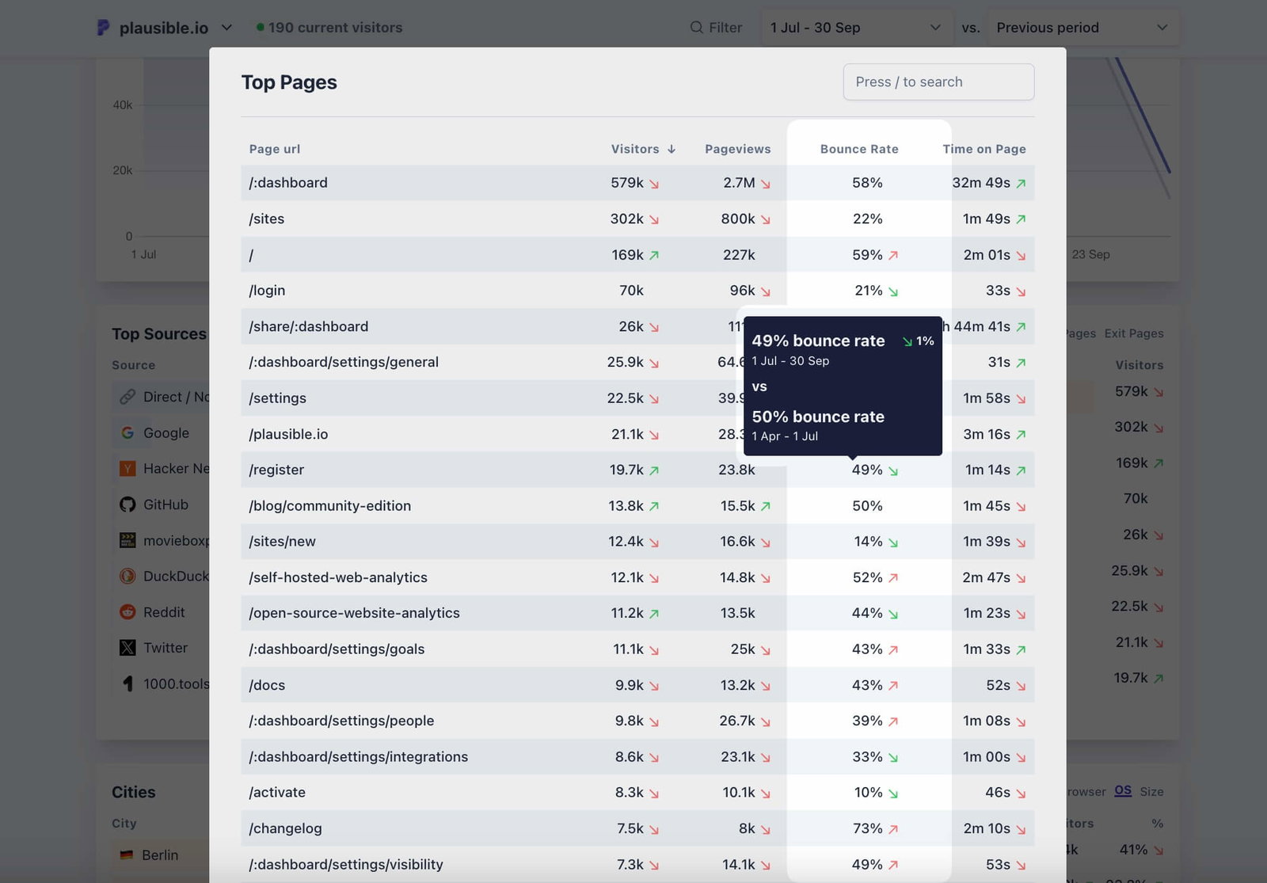Click the Hacker News source icon

coord(127,468)
